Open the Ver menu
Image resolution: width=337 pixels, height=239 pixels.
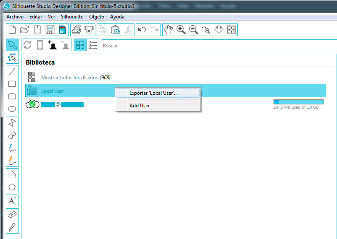[51, 17]
